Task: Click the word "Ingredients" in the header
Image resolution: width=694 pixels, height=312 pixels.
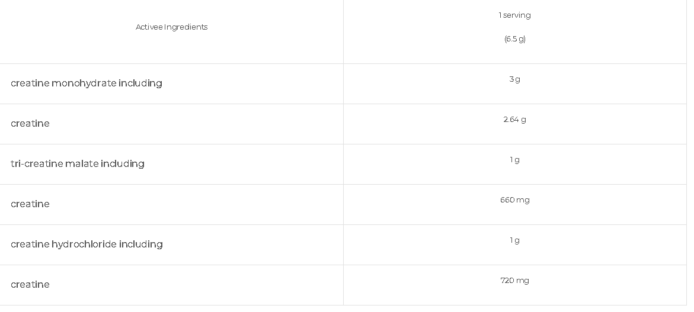Action: [186, 27]
